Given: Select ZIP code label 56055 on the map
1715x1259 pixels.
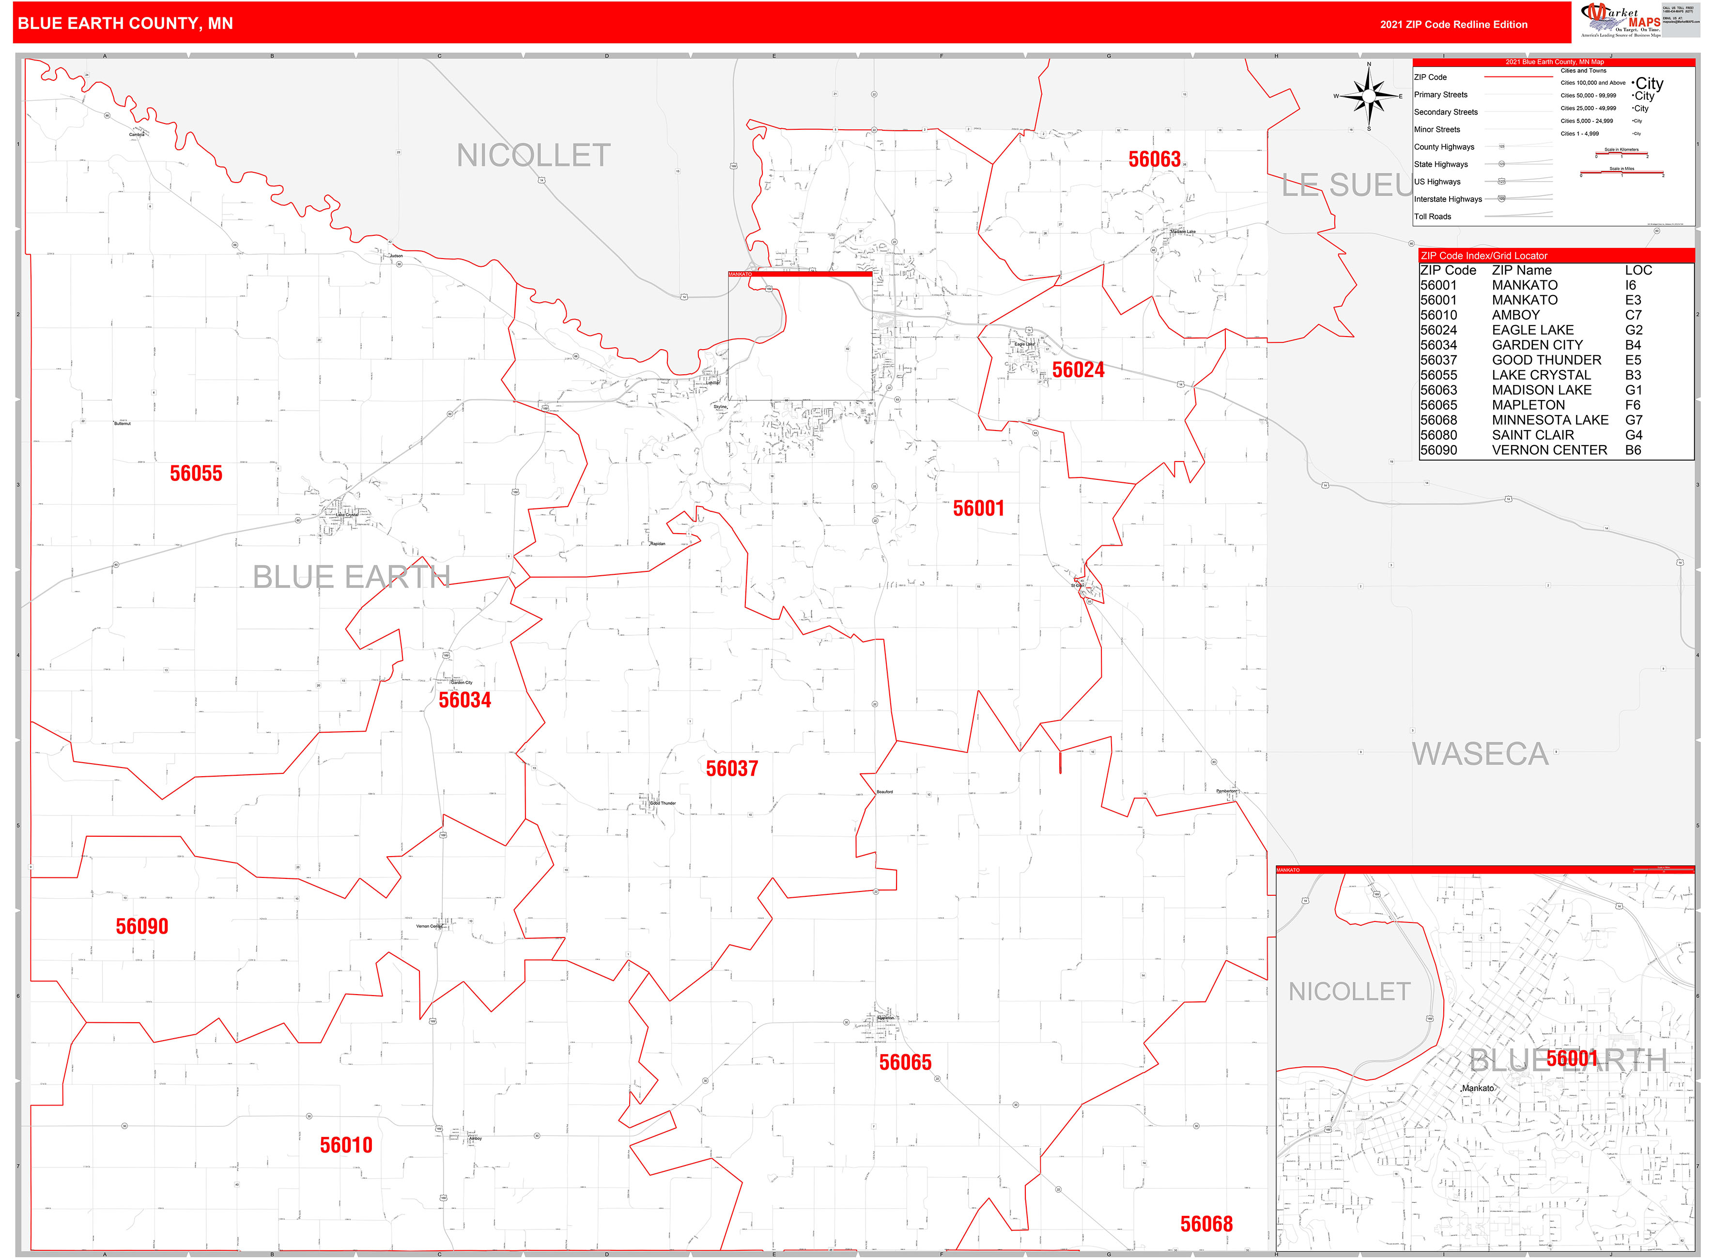Looking at the screenshot, I should (x=197, y=474).
